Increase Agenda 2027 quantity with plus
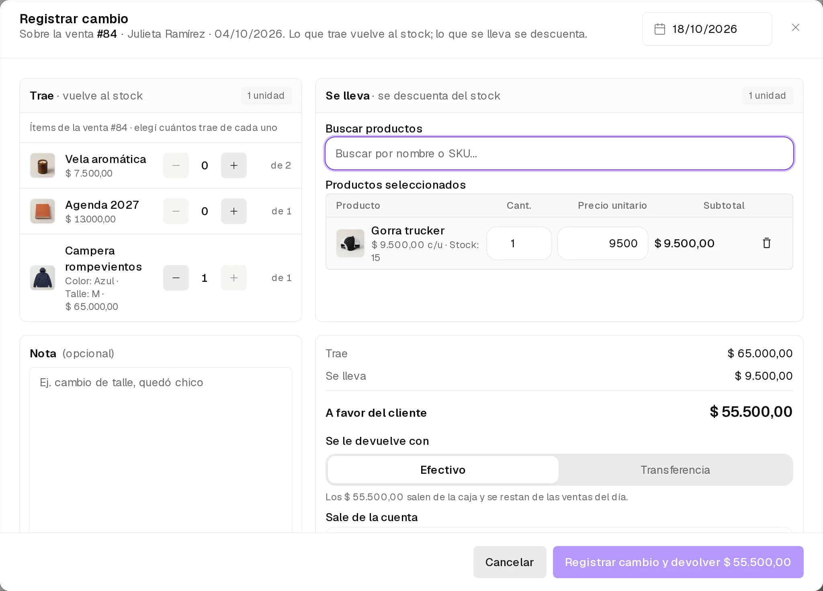Screen dimensions: 823x591 [x=234, y=211]
